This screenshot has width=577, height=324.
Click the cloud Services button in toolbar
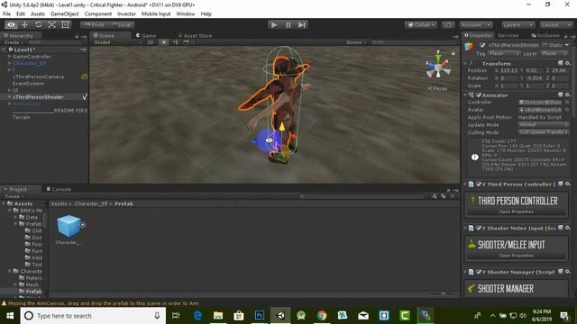point(448,25)
